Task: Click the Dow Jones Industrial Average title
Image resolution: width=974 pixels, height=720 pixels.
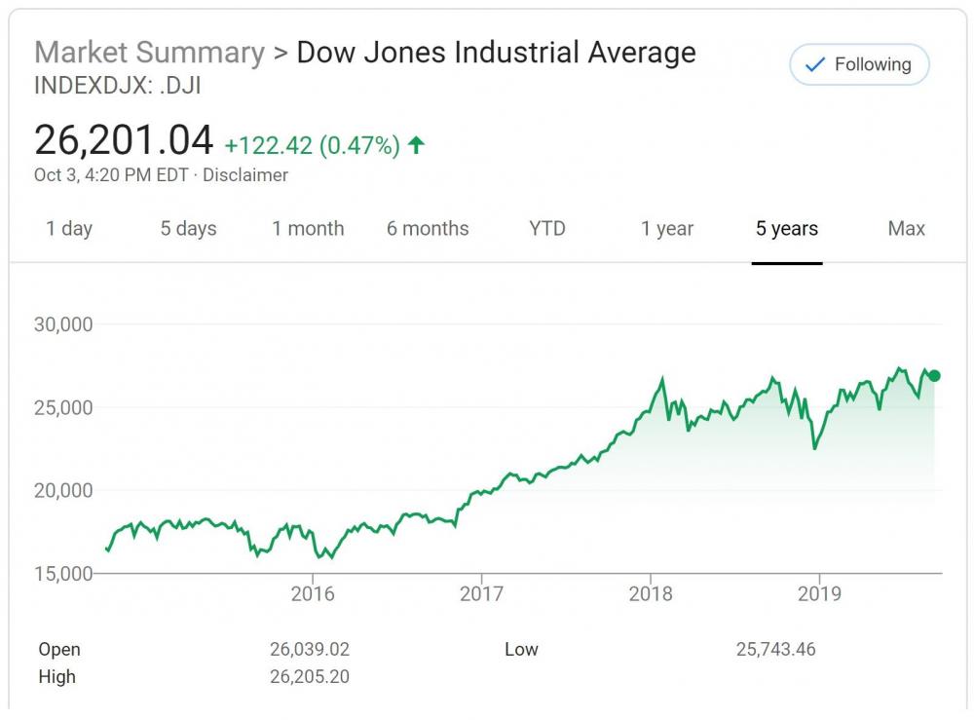Action: [497, 53]
